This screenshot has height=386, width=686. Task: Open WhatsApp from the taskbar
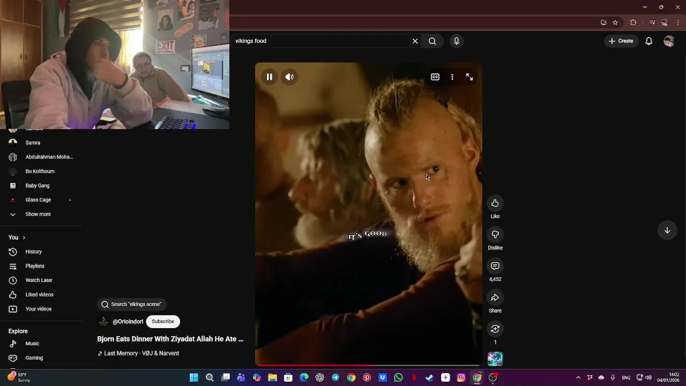[398, 377]
